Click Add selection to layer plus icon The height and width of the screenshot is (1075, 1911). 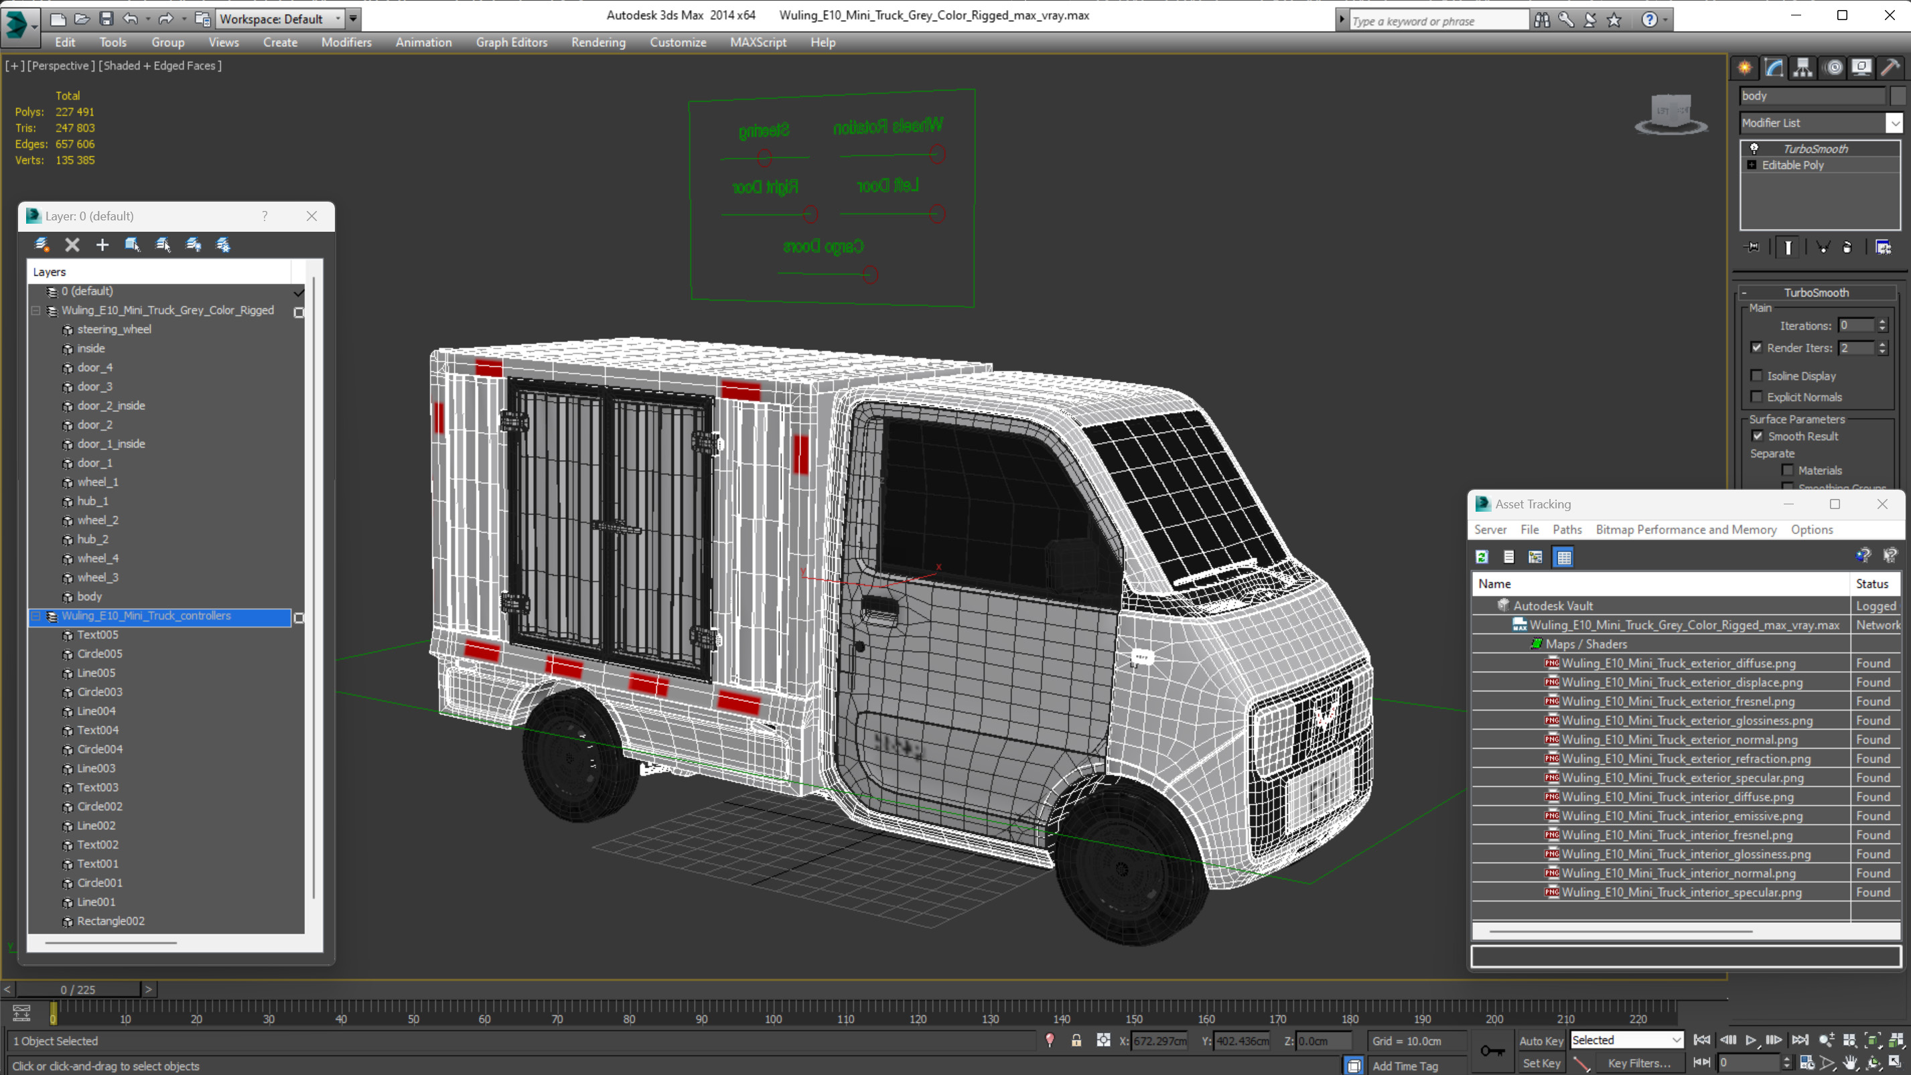tap(102, 245)
